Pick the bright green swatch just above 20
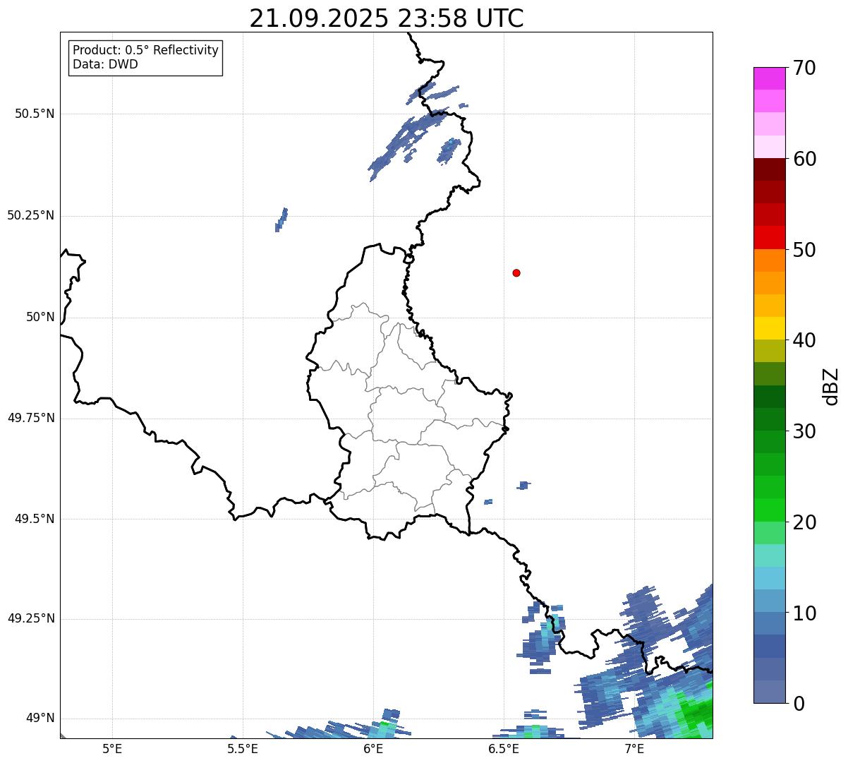This screenshot has height=763, width=848. (x=769, y=510)
